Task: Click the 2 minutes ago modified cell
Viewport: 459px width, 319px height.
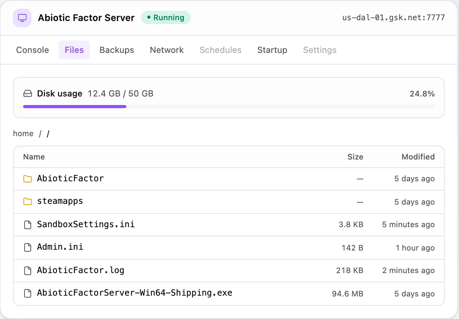Action: [x=409, y=270]
